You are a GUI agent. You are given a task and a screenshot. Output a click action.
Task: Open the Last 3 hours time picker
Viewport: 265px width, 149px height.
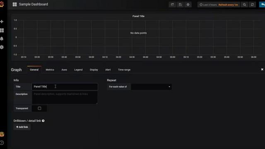tap(208, 5)
